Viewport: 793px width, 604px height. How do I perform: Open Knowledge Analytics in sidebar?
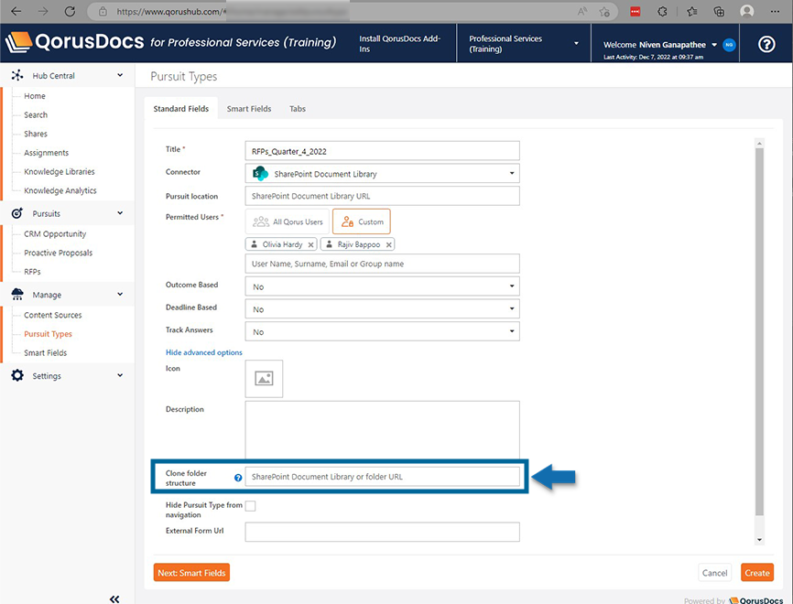(60, 190)
